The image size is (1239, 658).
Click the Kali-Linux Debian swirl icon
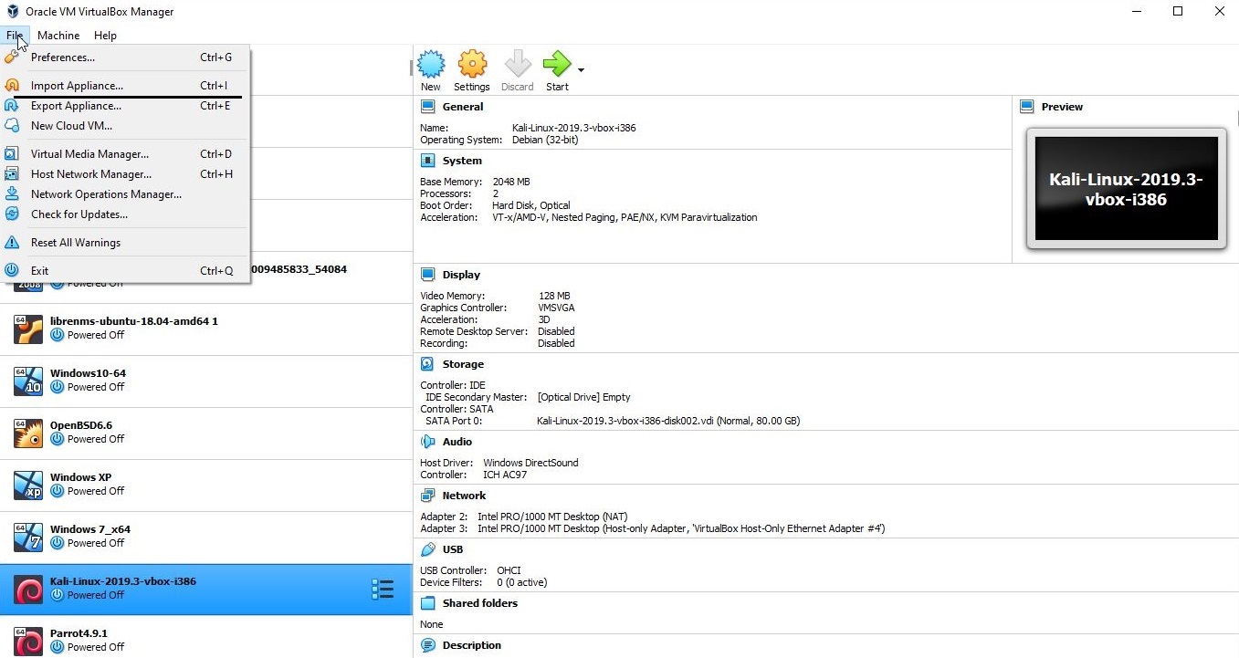28,590
